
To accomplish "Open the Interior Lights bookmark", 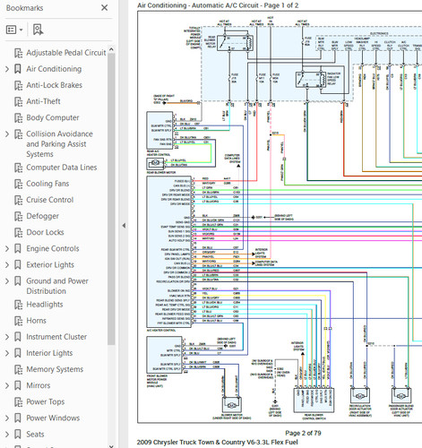I will click(x=49, y=353).
